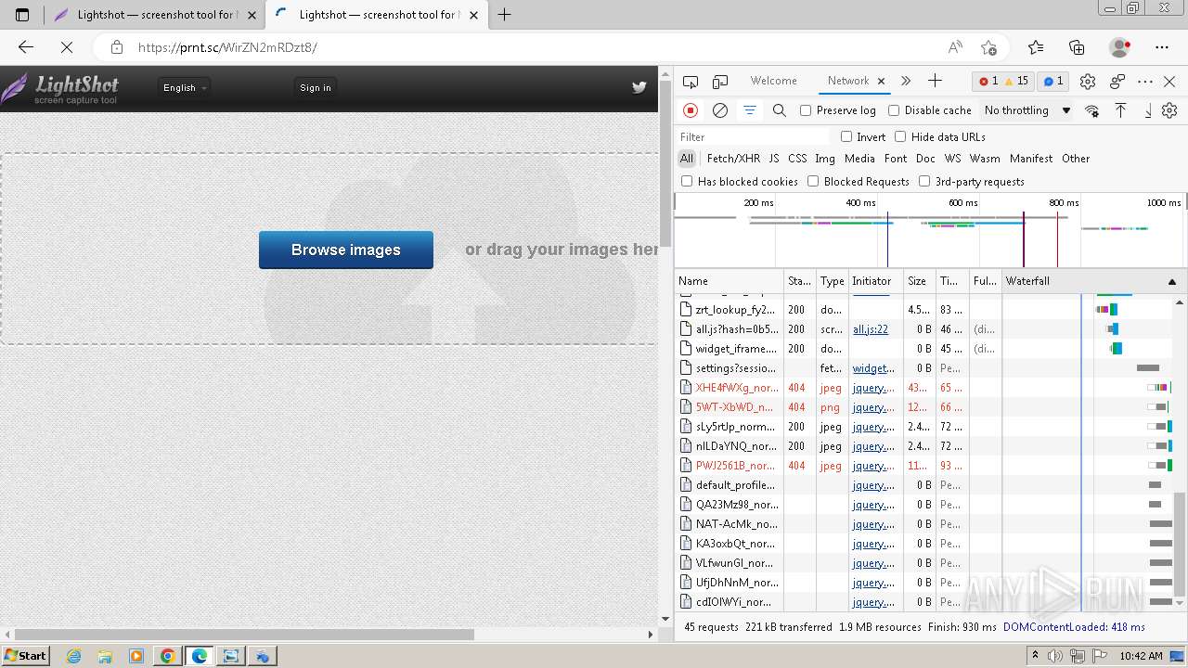Filter requests by Font type
This screenshot has width=1188, height=668.
point(896,159)
